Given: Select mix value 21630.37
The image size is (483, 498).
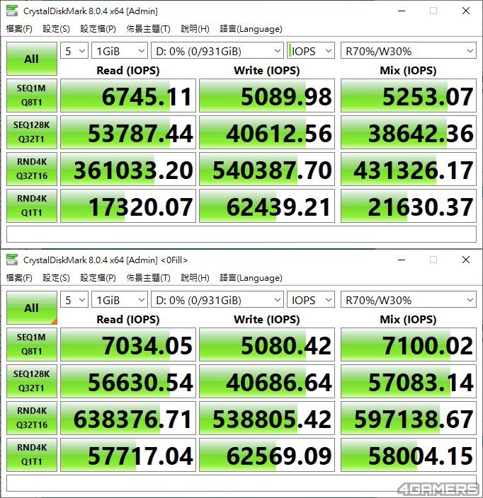Looking at the screenshot, I should pyautogui.click(x=408, y=206).
